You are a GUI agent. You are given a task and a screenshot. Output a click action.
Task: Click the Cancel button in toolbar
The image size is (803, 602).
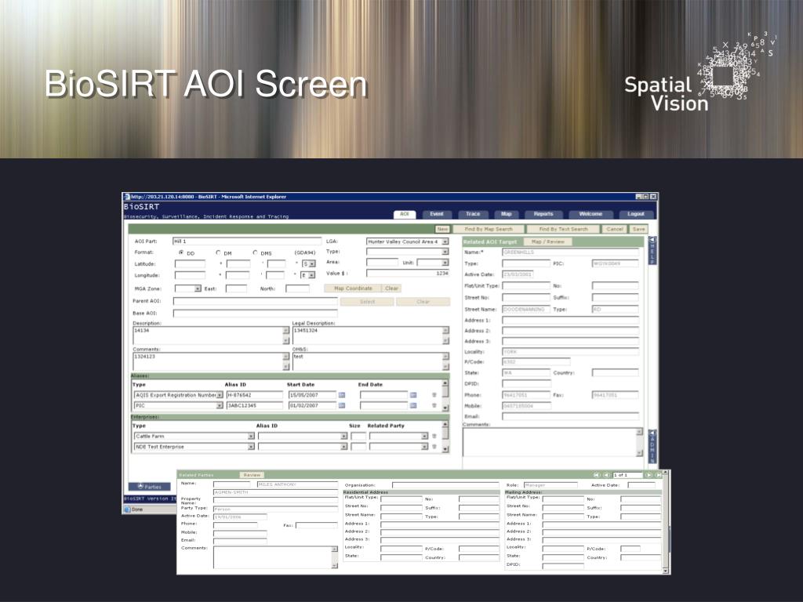coord(615,230)
